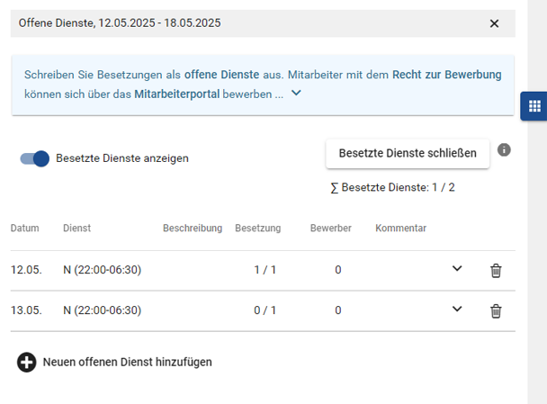The height and width of the screenshot is (404, 547).
Task: Close the Offene Dienste panel
Action: (x=494, y=23)
